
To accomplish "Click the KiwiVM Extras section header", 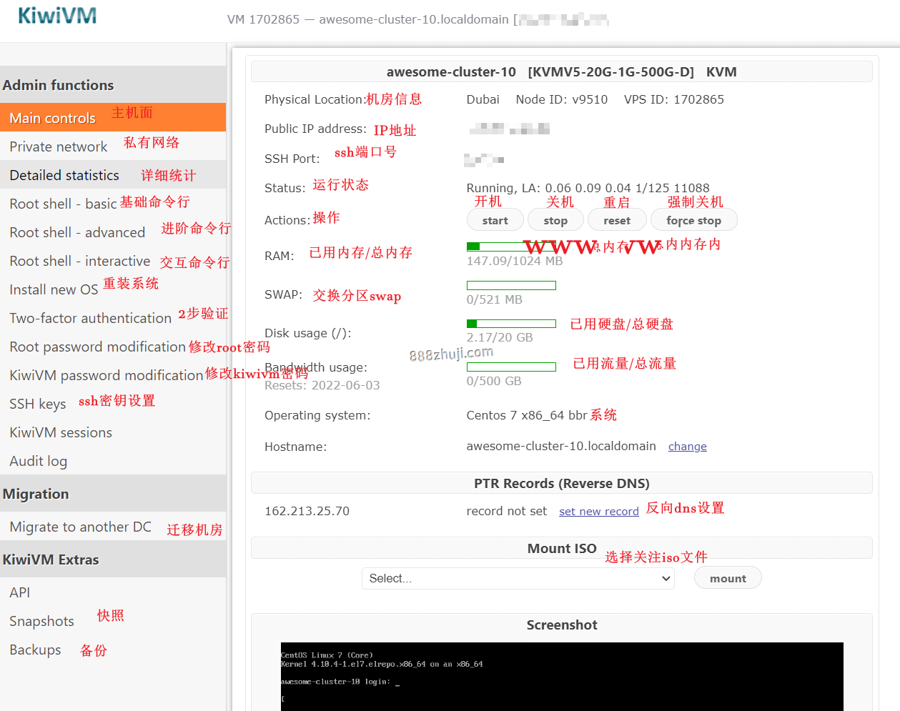I will point(113,559).
